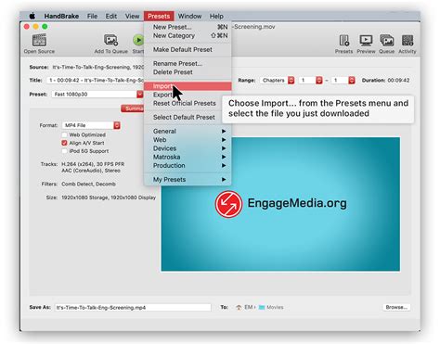Choose Rename Preset... menu item

pos(188,63)
